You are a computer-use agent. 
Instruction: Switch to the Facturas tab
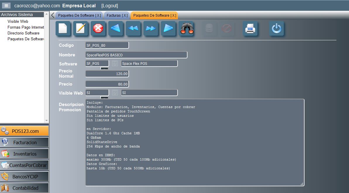point(117,15)
